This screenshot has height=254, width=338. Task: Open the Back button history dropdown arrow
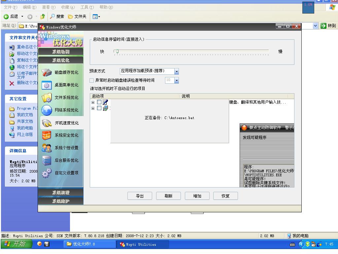click(x=22, y=17)
